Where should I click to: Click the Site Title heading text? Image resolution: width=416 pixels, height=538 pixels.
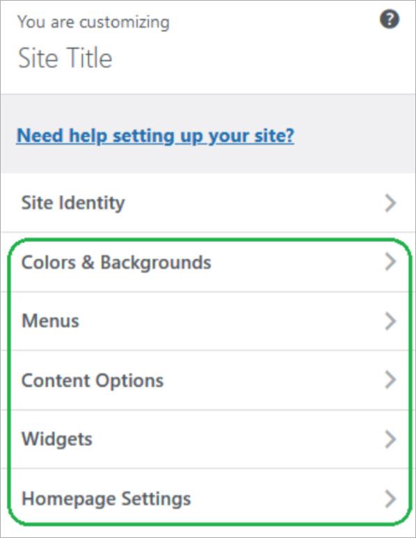pos(65,58)
